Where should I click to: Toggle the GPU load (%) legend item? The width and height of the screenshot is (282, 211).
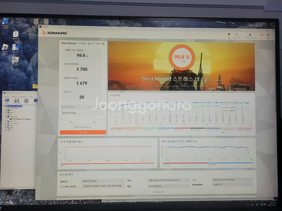tap(178, 130)
